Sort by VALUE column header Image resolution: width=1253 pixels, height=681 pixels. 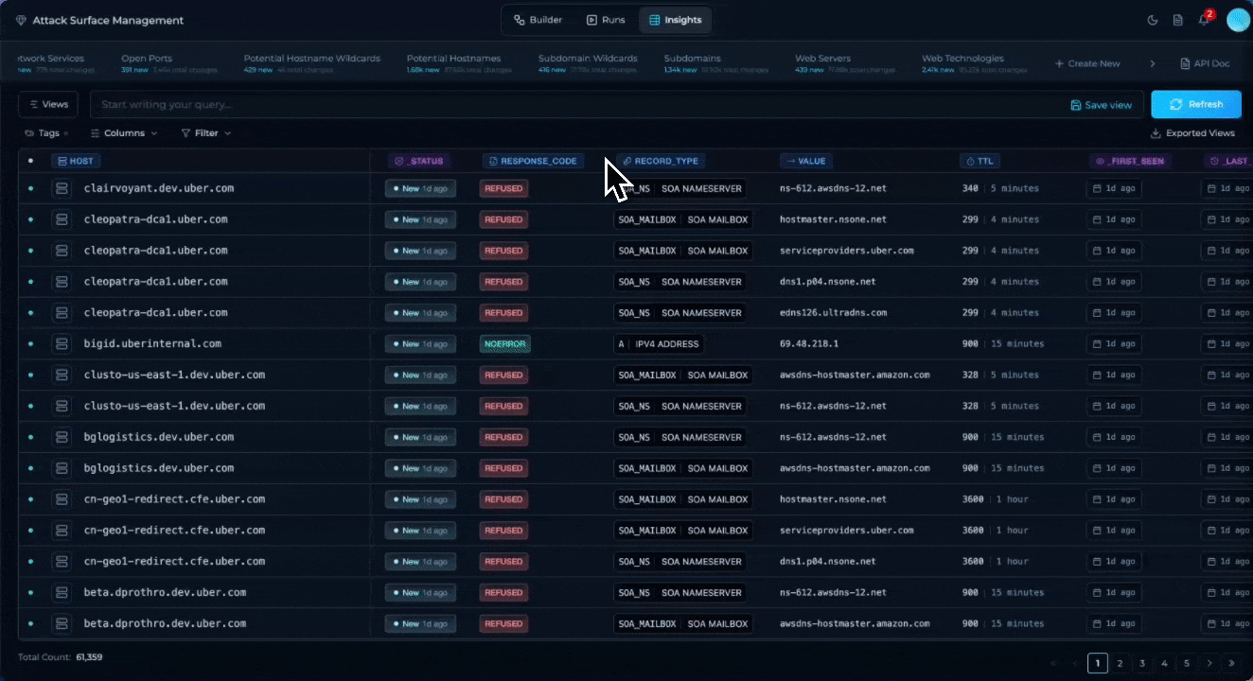(x=805, y=161)
